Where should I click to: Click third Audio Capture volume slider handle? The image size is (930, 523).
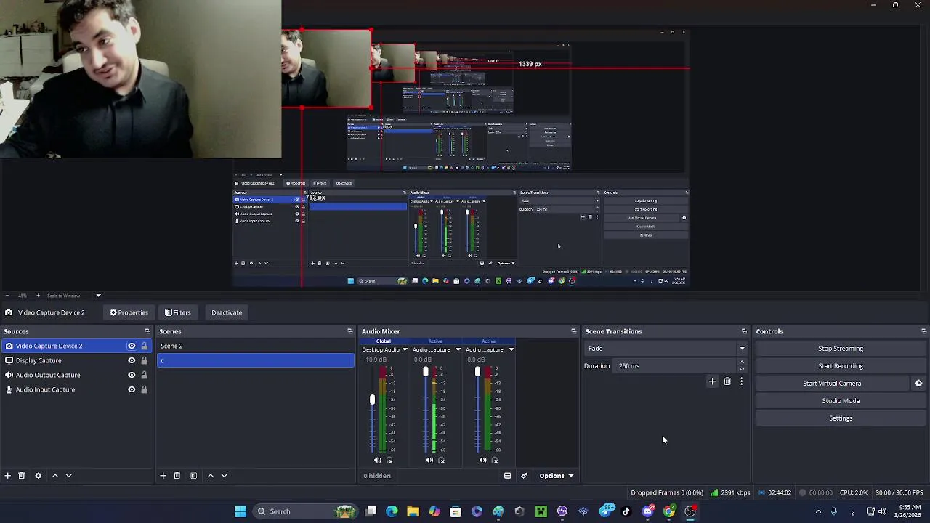pyautogui.click(x=477, y=372)
